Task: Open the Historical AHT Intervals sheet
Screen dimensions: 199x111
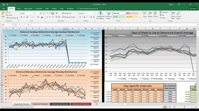Action: (x=81, y=104)
